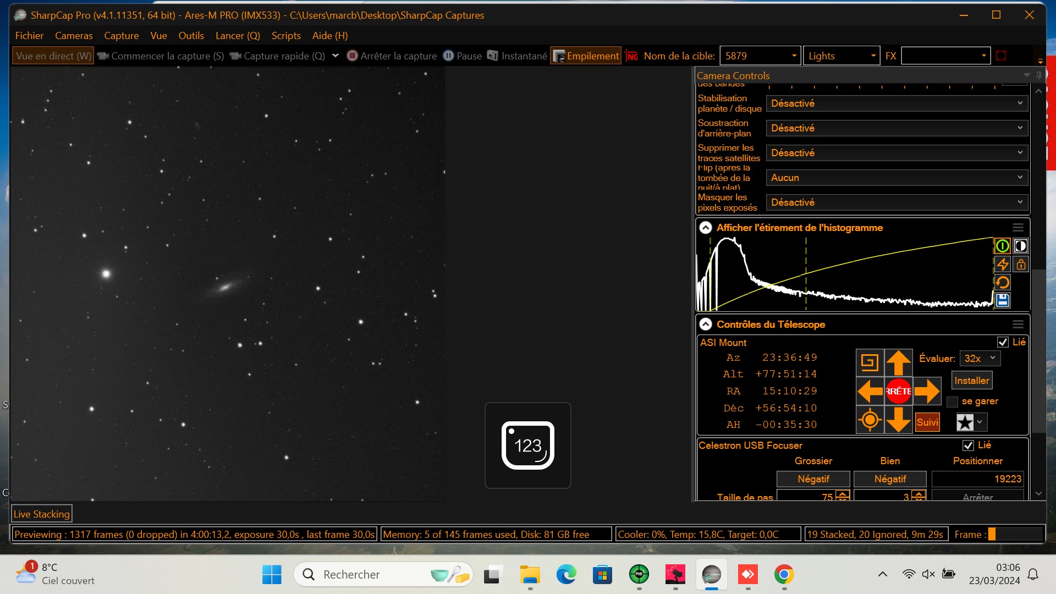
Task: Click the focuser Positionner value field 19223
Action: pyautogui.click(x=977, y=479)
